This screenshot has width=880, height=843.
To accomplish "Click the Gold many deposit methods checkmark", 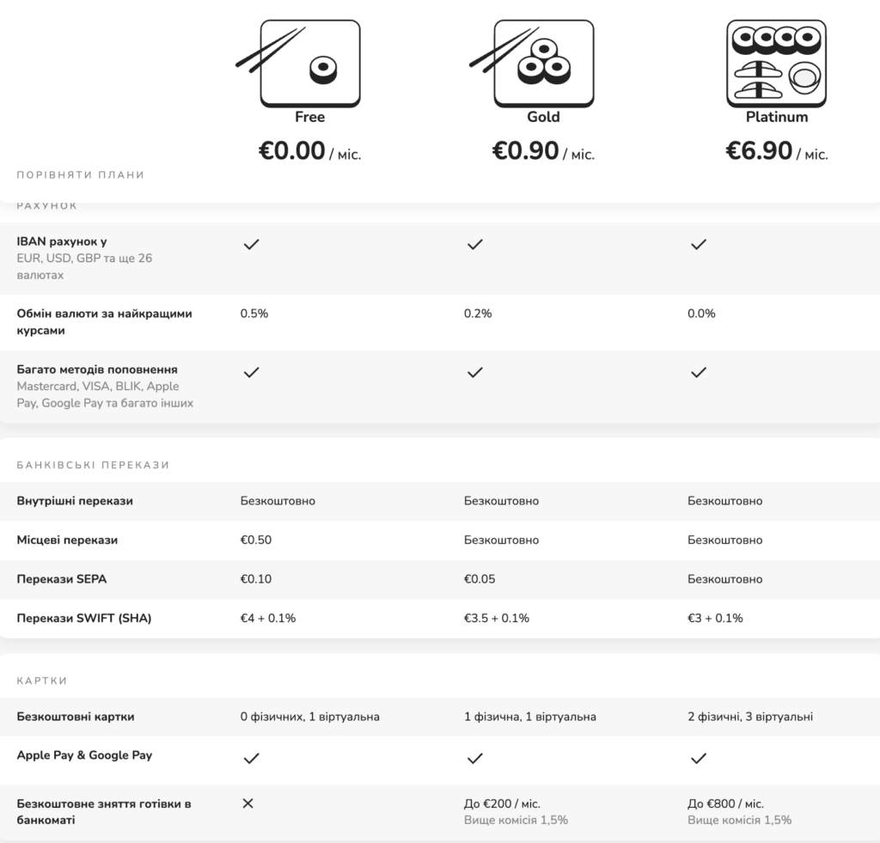I will tap(474, 373).
